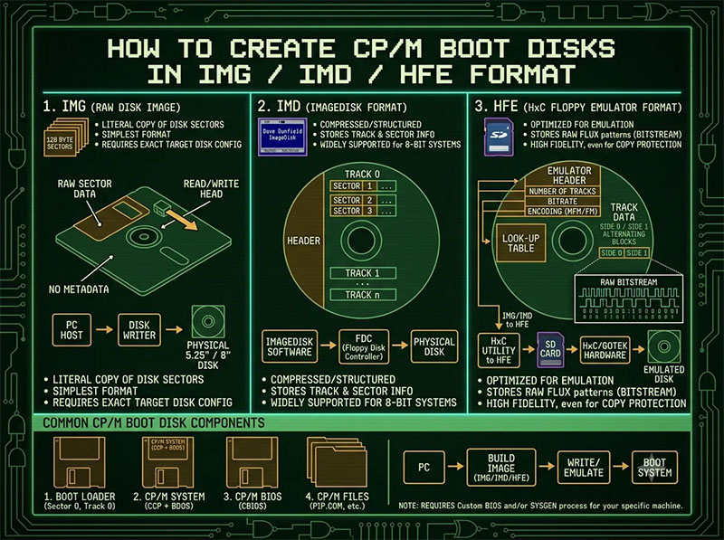Click the HxC/GOTEK HARDWARE box
The width and height of the screenshot is (724, 540).
[605, 350]
